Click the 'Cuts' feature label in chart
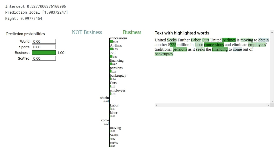The width and height of the screenshot is (278, 152). [x=113, y=83]
